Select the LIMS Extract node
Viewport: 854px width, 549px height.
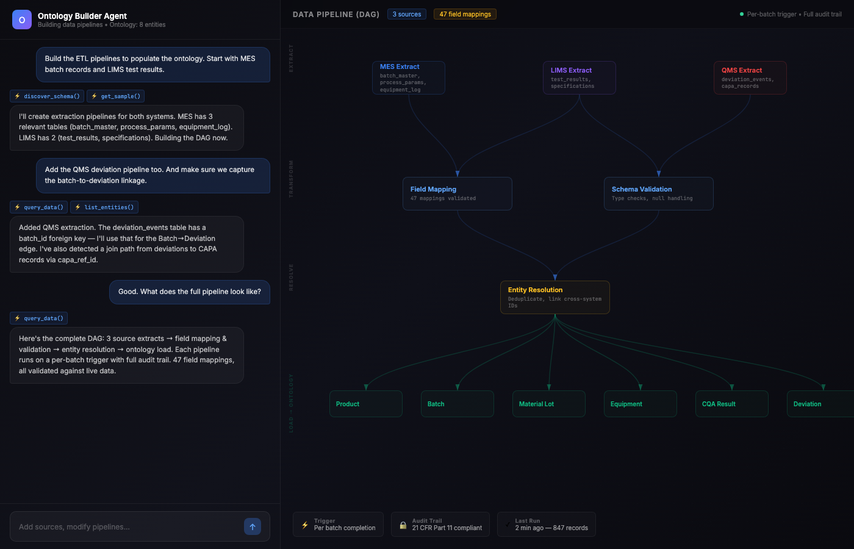pos(579,78)
